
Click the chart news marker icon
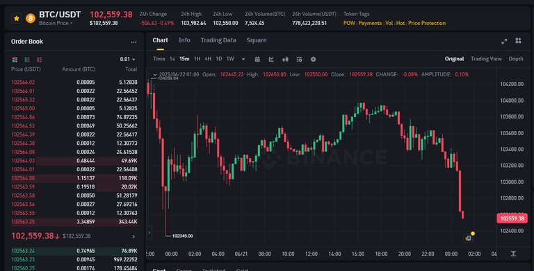coord(468,238)
